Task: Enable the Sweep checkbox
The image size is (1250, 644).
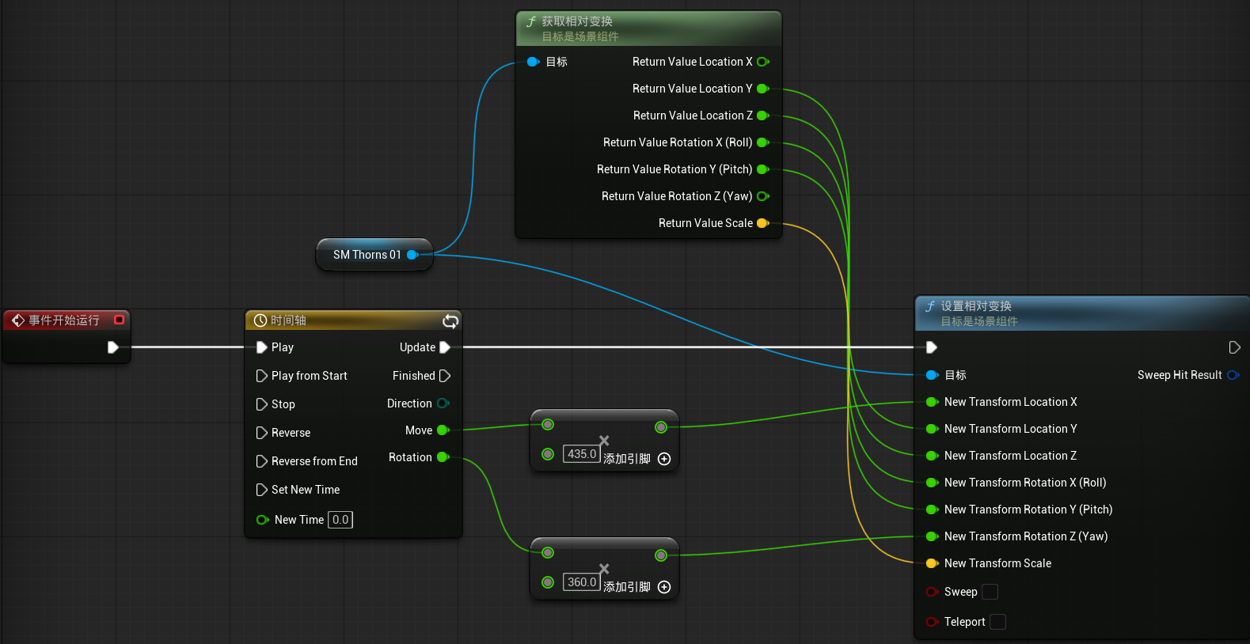Action: pyautogui.click(x=990, y=592)
